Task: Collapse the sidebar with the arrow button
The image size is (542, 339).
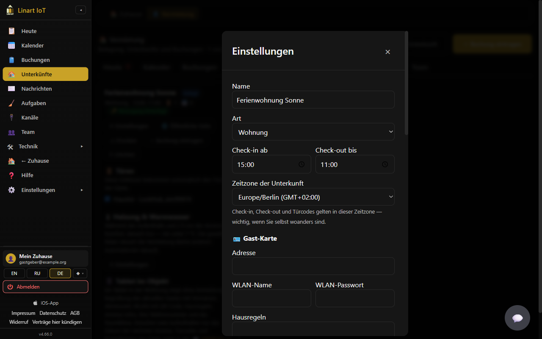Action: coord(80,10)
